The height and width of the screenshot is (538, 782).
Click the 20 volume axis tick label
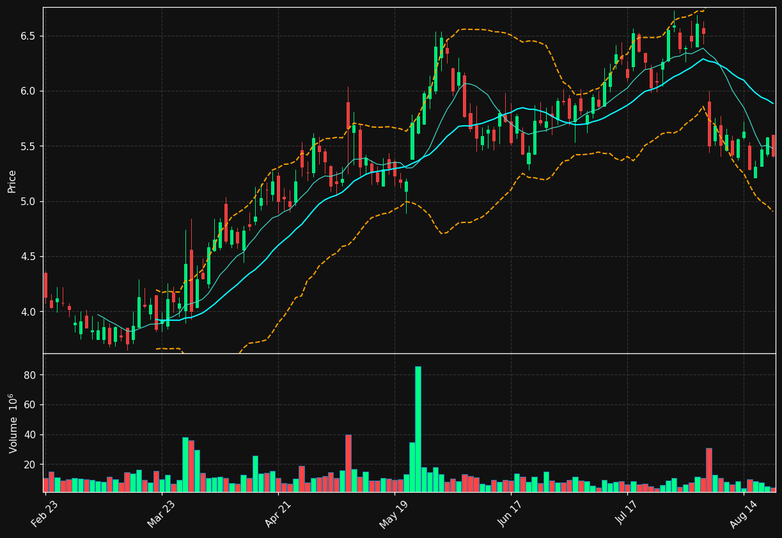[29, 465]
